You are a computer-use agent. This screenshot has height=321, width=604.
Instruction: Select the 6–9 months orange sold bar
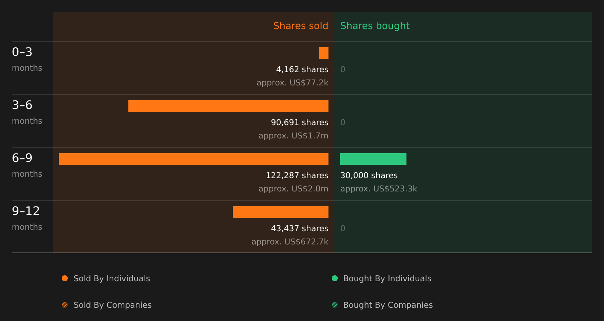pyautogui.click(x=193, y=159)
